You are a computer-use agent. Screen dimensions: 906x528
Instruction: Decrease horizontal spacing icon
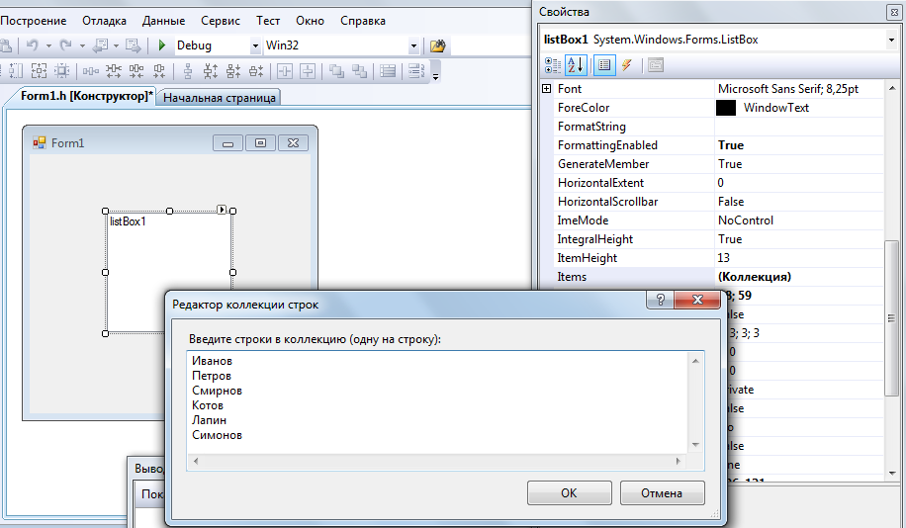(x=136, y=71)
